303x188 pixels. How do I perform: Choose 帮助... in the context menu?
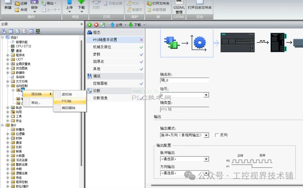pyautogui.click(x=38, y=103)
